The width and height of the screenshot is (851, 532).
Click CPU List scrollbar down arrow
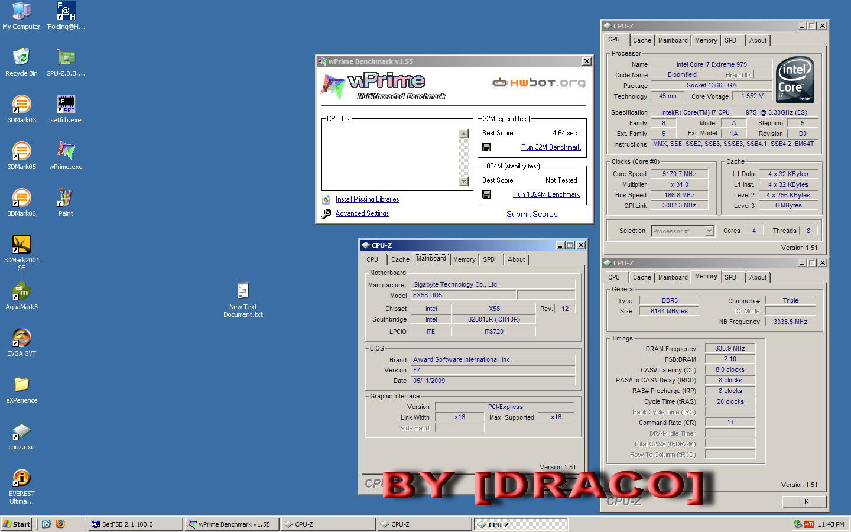pyautogui.click(x=464, y=181)
